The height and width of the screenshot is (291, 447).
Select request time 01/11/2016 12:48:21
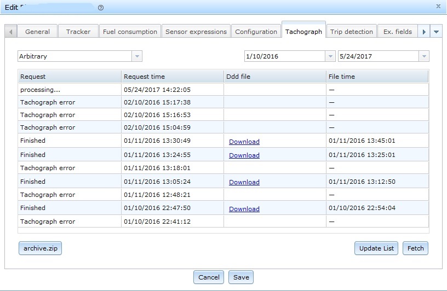click(x=157, y=195)
